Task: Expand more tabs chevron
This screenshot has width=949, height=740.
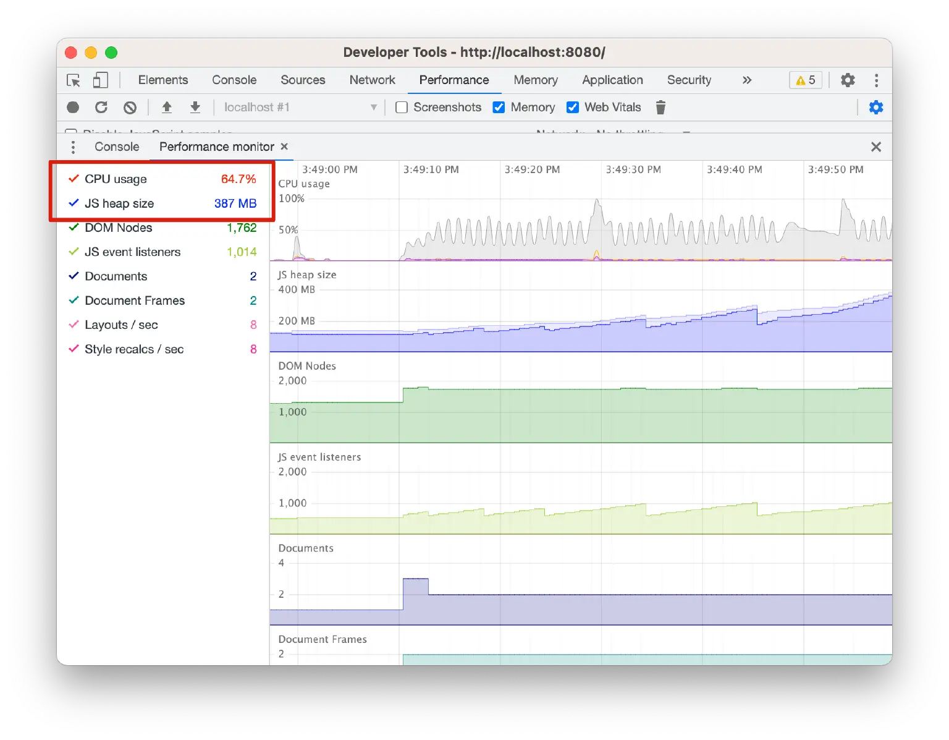Action: [x=747, y=80]
